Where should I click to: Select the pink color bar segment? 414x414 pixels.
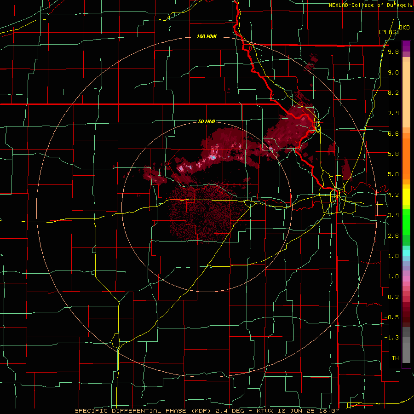pos(406,278)
